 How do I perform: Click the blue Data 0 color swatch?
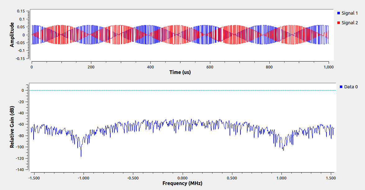click(341, 87)
